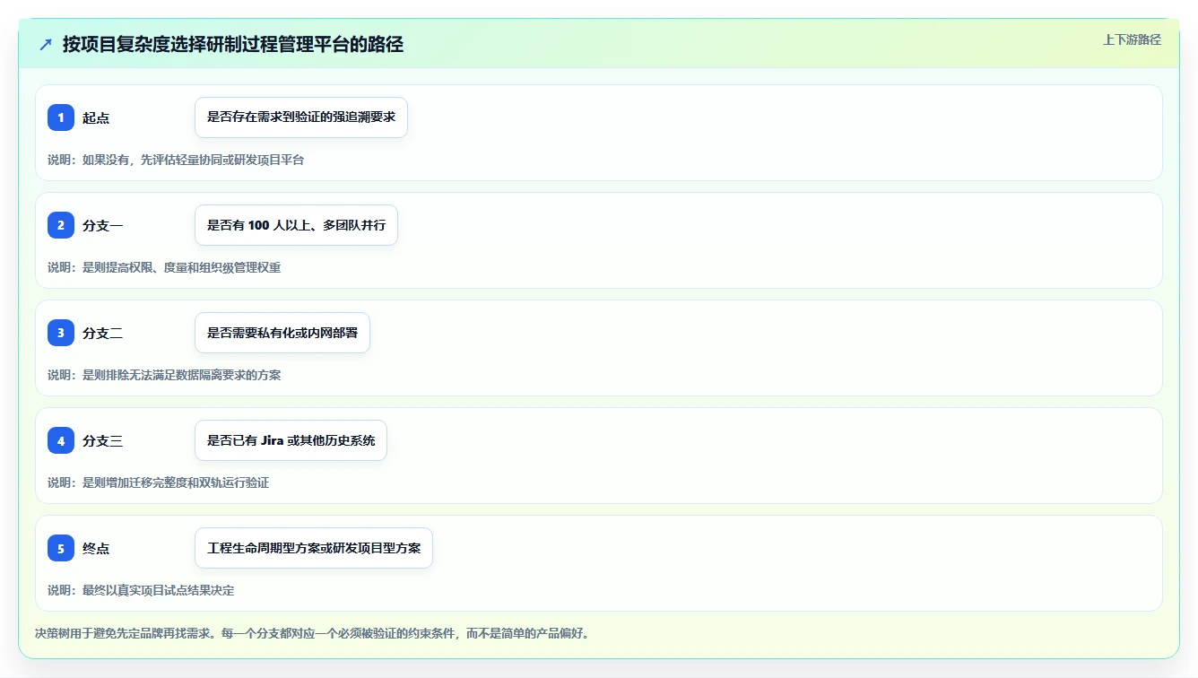Click the note 是则提高权限、度量和组织级管理权重

pos(182,267)
